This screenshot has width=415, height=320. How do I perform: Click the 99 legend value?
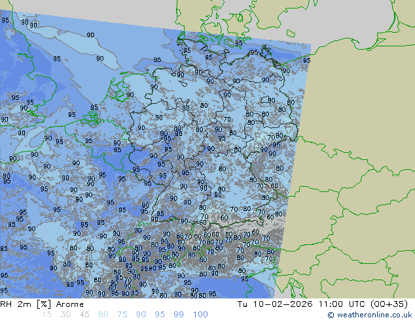tap(179, 315)
